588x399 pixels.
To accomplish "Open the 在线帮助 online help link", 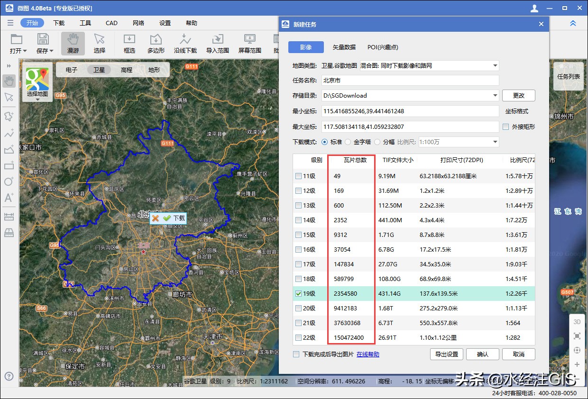I will point(367,354).
